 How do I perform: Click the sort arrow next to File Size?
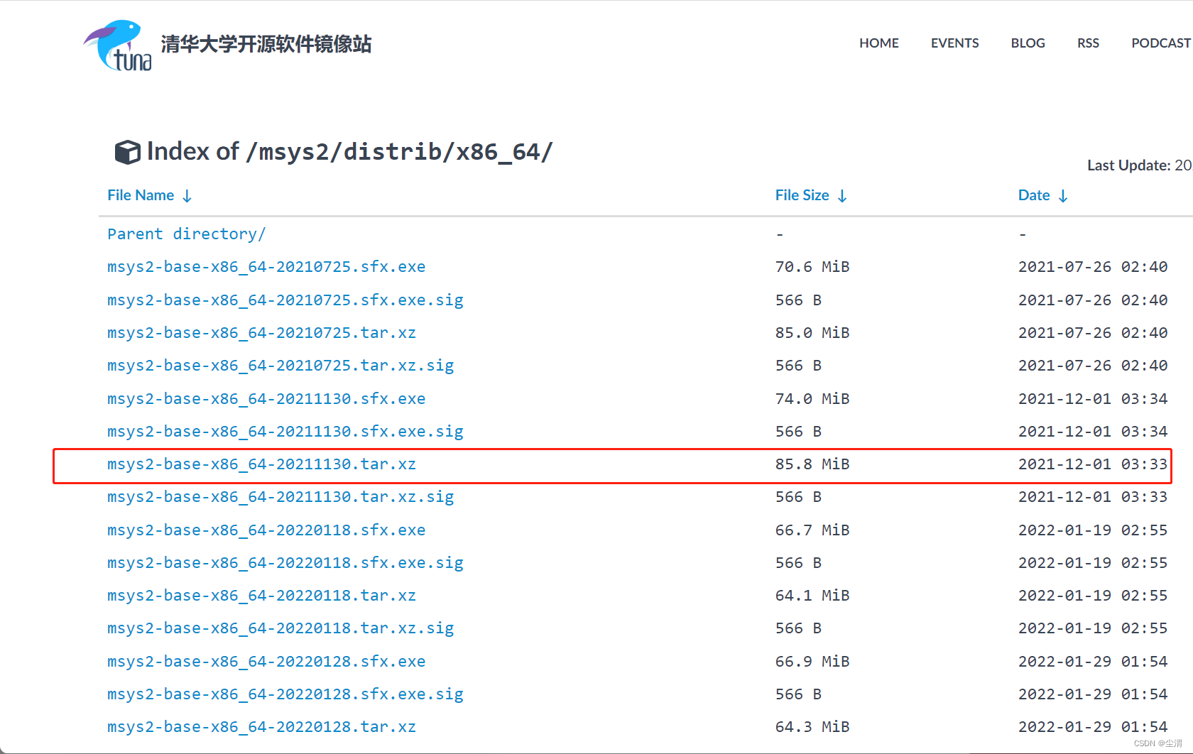pyautogui.click(x=842, y=196)
